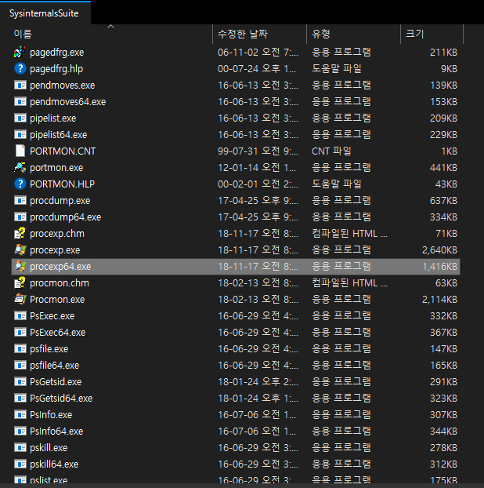Click the PORTMON.HLP help icon

click(20, 184)
